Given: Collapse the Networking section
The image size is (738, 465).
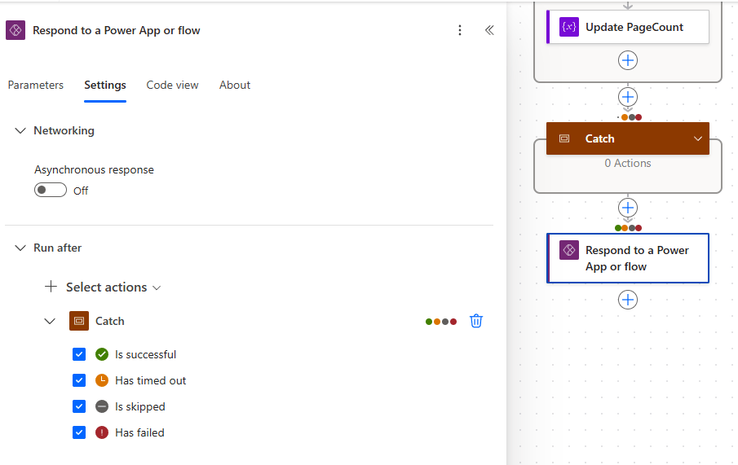Looking at the screenshot, I should tap(20, 130).
